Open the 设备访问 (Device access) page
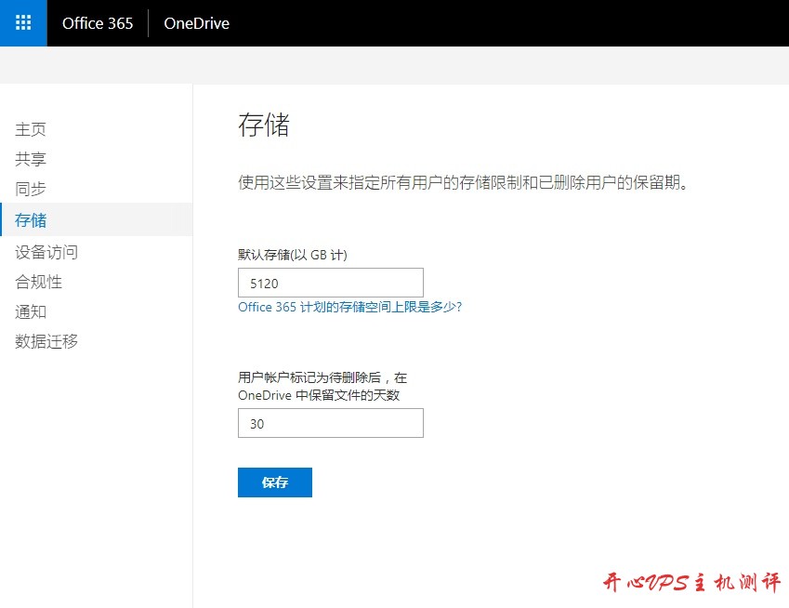Image resolution: width=789 pixels, height=608 pixels. tap(46, 251)
